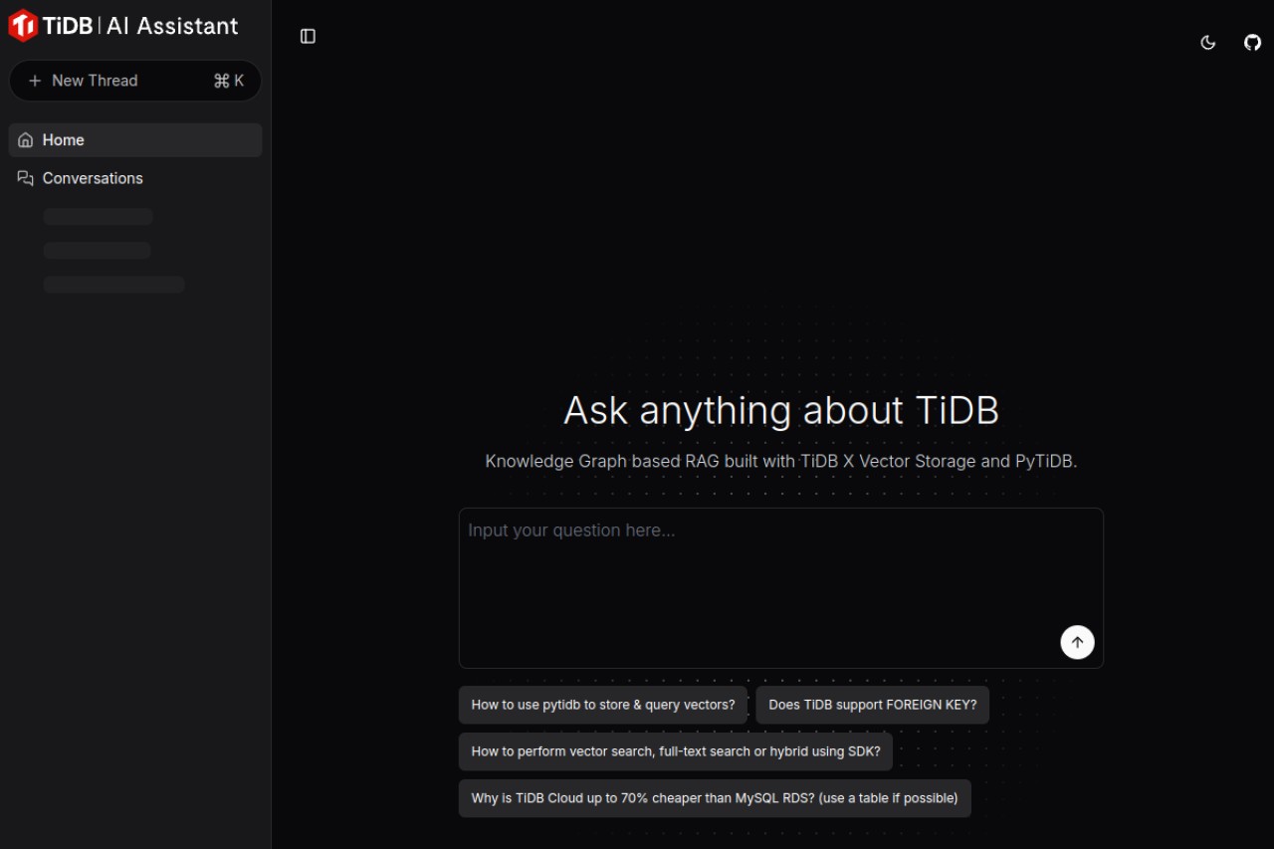Click the 'Knowledge Graph based RAG' subtitle

coord(781,461)
